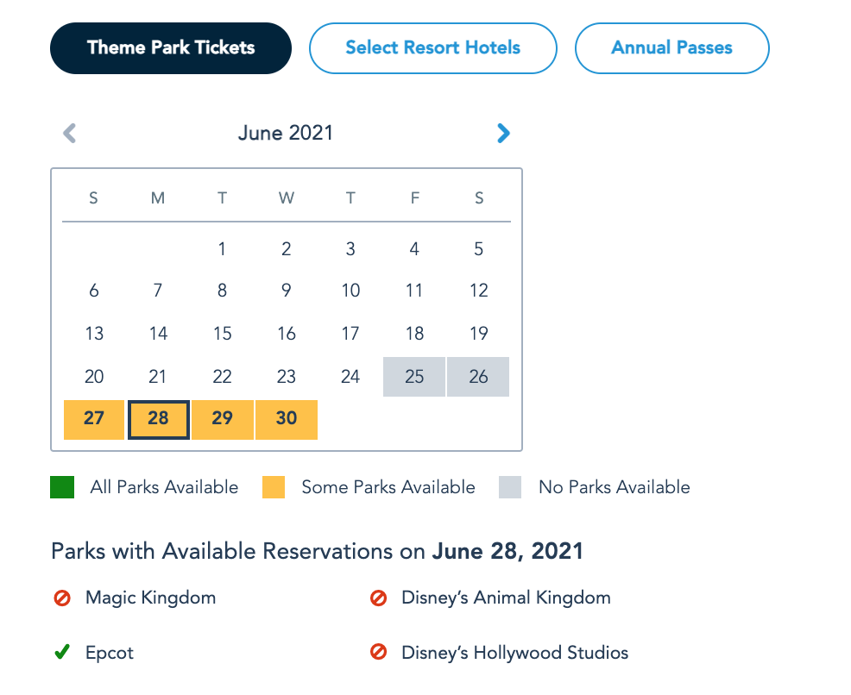Image resolution: width=851 pixels, height=695 pixels.
Task: Click the gray No Parks Available swatch
Action: point(510,487)
